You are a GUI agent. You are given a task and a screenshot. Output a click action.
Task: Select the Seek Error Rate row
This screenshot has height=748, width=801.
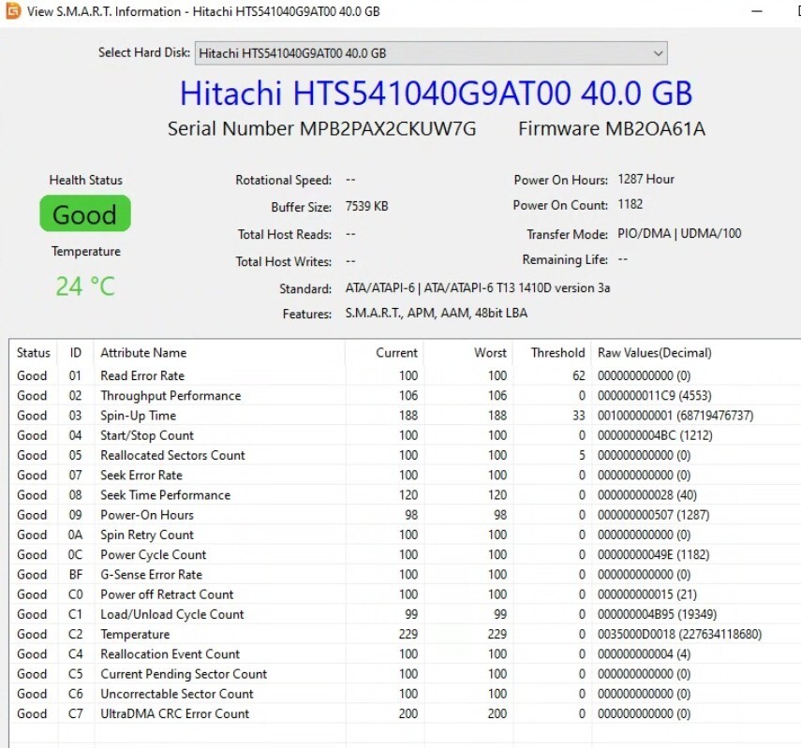(x=405, y=476)
